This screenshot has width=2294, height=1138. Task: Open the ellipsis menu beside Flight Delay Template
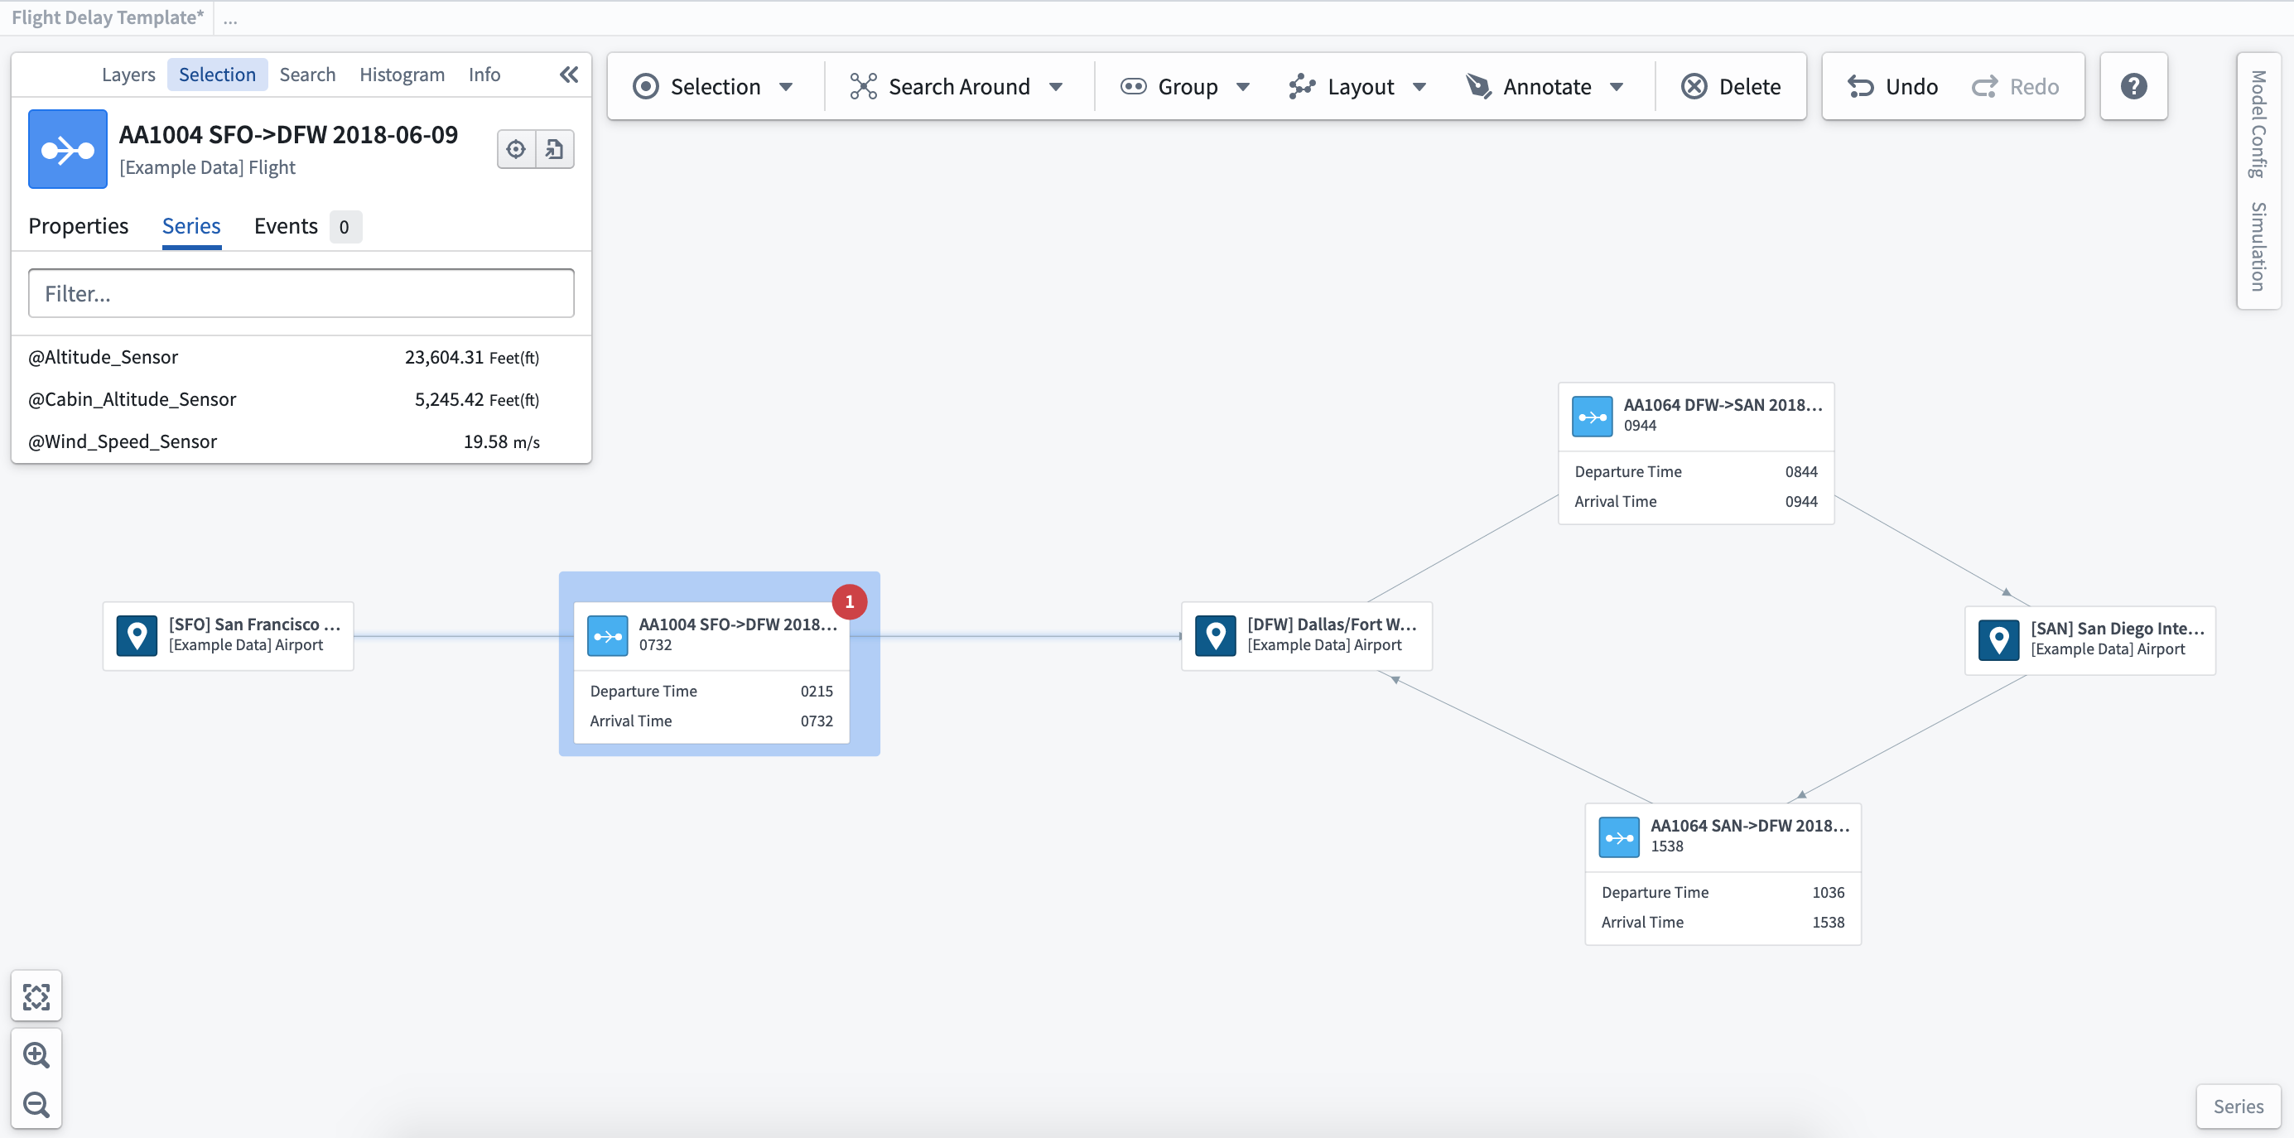click(231, 18)
